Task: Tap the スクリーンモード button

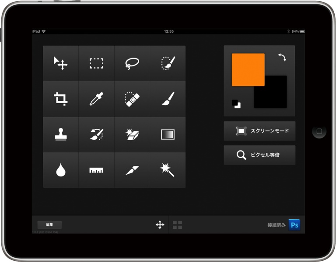Action: (x=259, y=131)
